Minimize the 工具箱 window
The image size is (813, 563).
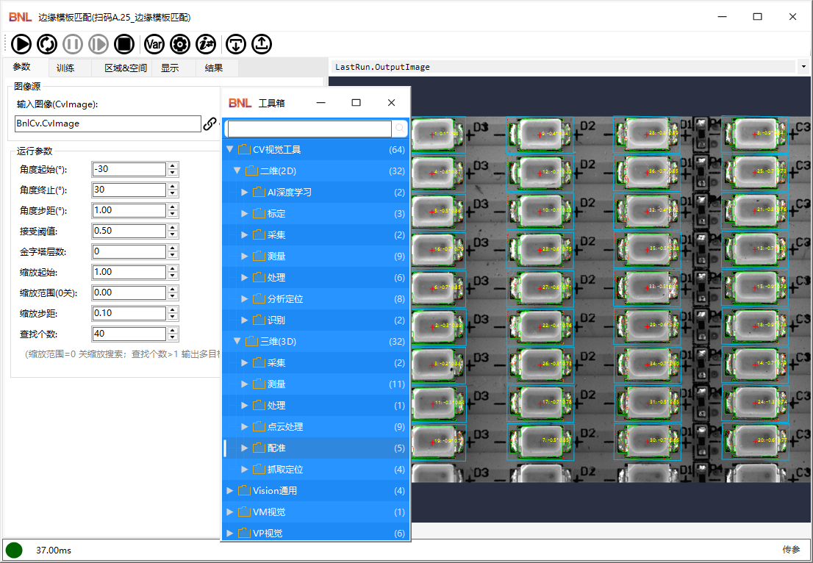coord(321,103)
